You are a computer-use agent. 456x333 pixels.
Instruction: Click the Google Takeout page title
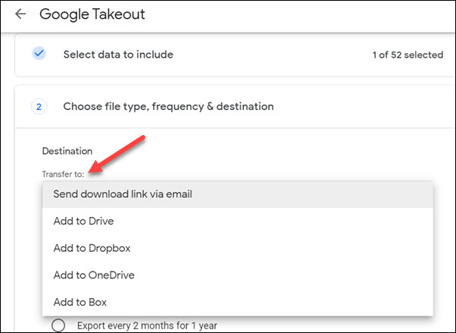pos(92,14)
